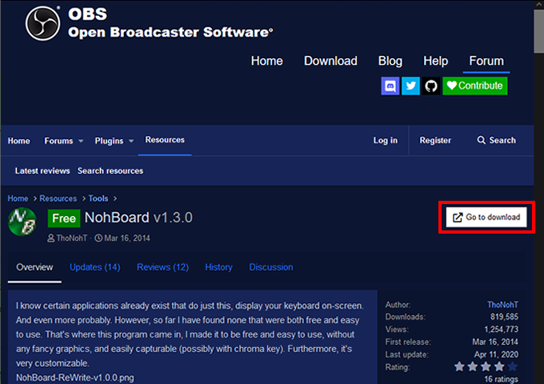Click the Forums nav item
The height and width of the screenshot is (384, 544).
point(58,141)
